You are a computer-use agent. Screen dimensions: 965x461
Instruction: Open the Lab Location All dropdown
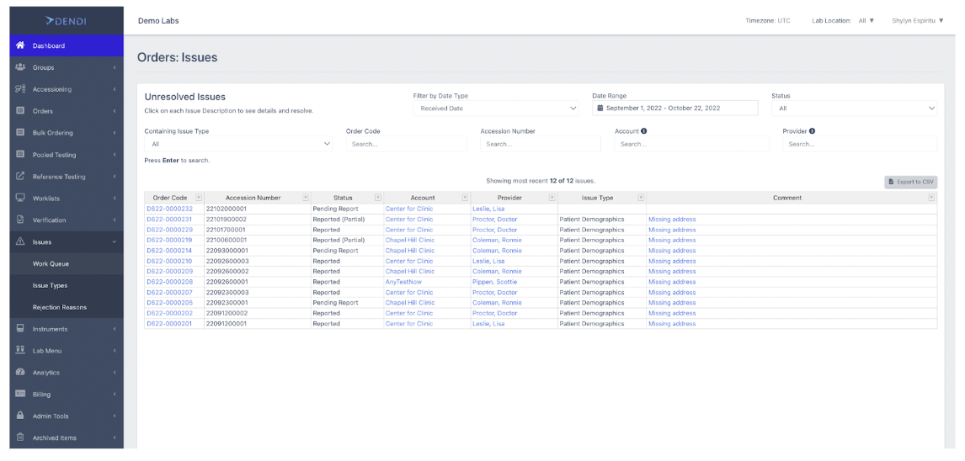click(866, 21)
